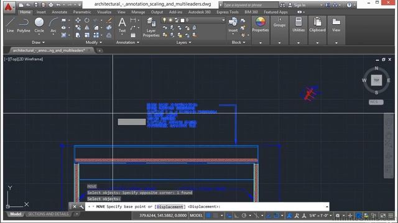The image size is (398, 223).
Task: Select the Arc tool
Action: coord(53,25)
